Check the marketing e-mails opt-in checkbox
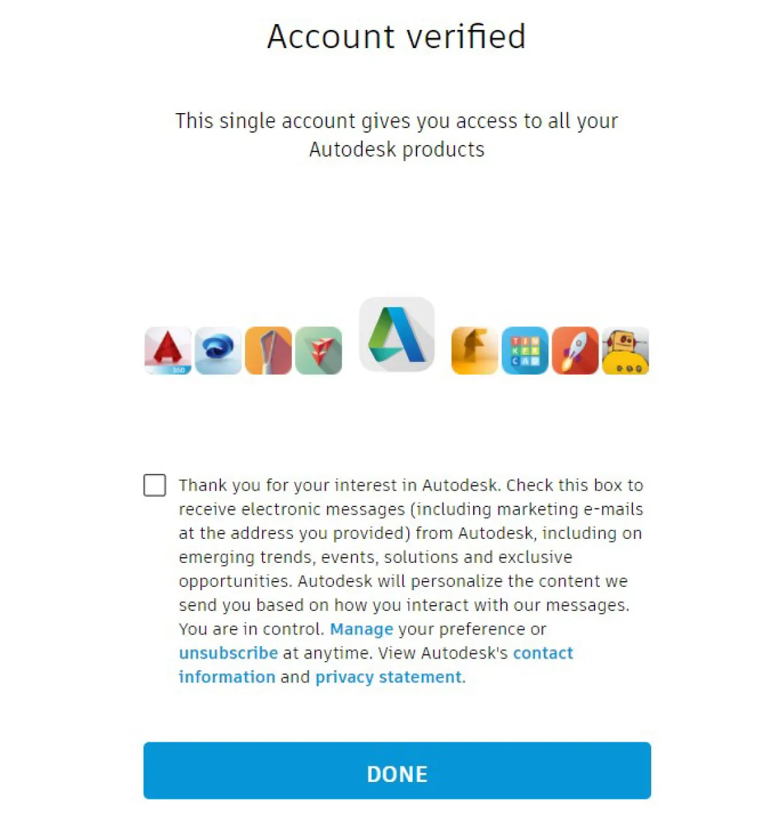 (x=155, y=485)
